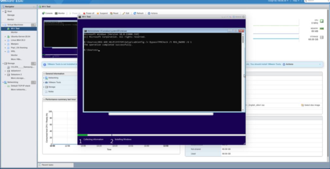This screenshot has height=169, width=330.
Task: Open the Console from the VM toolbar
Action: [47, 13]
